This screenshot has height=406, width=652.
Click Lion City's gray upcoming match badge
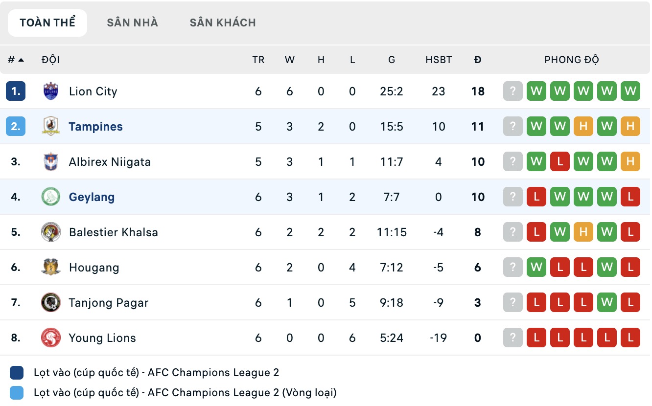(x=513, y=91)
